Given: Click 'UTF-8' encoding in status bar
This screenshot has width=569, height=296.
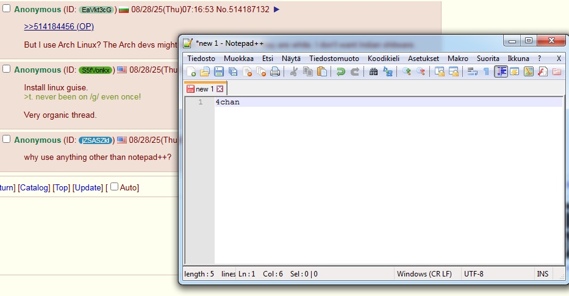Looking at the screenshot, I should click(x=474, y=274).
